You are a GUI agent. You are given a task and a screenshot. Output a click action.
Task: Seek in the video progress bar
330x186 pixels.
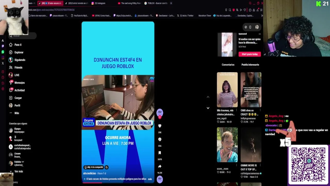click(118, 183)
